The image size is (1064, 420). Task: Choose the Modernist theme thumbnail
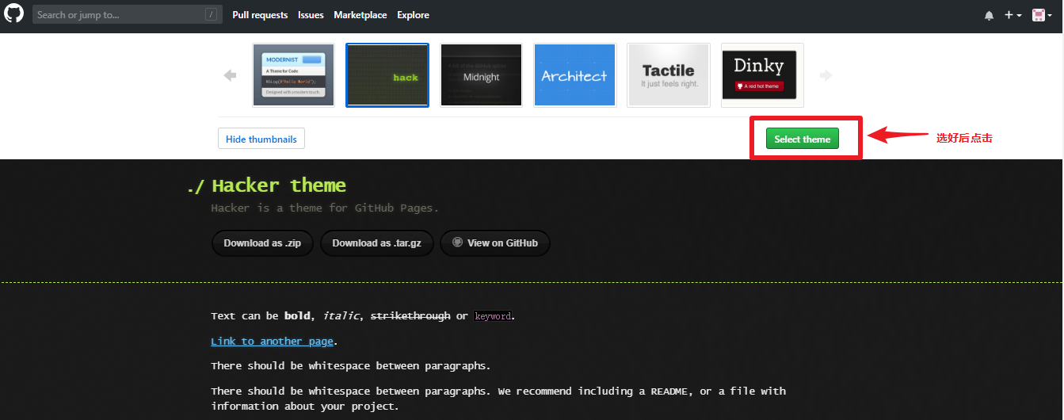pyautogui.click(x=294, y=75)
